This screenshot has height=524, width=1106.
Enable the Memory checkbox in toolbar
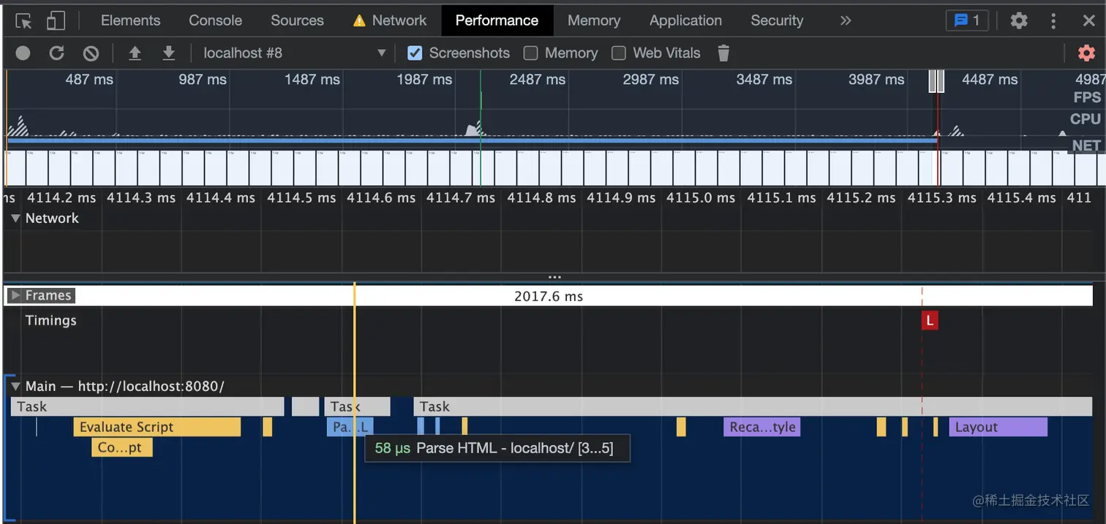[x=531, y=53]
